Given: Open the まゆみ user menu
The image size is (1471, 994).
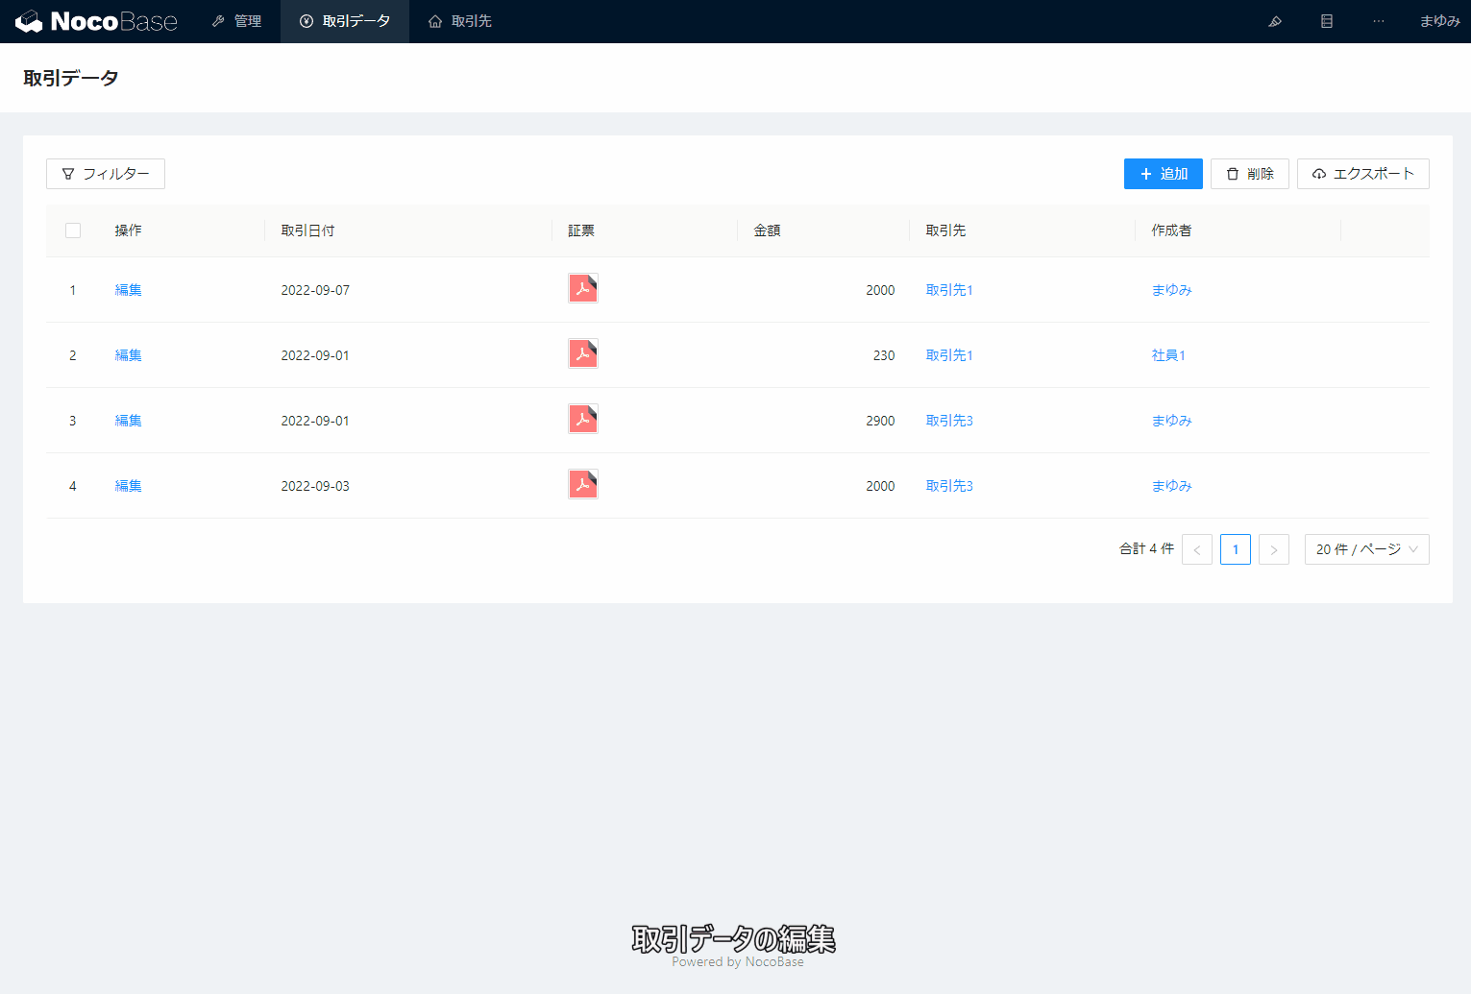Looking at the screenshot, I should pyautogui.click(x=1439, y=21).
